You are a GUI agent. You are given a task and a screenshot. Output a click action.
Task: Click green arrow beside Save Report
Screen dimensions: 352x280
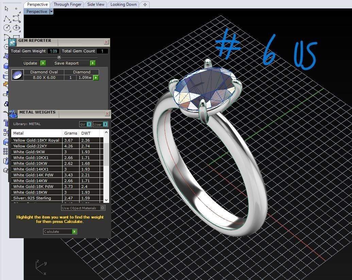point(93,63)
